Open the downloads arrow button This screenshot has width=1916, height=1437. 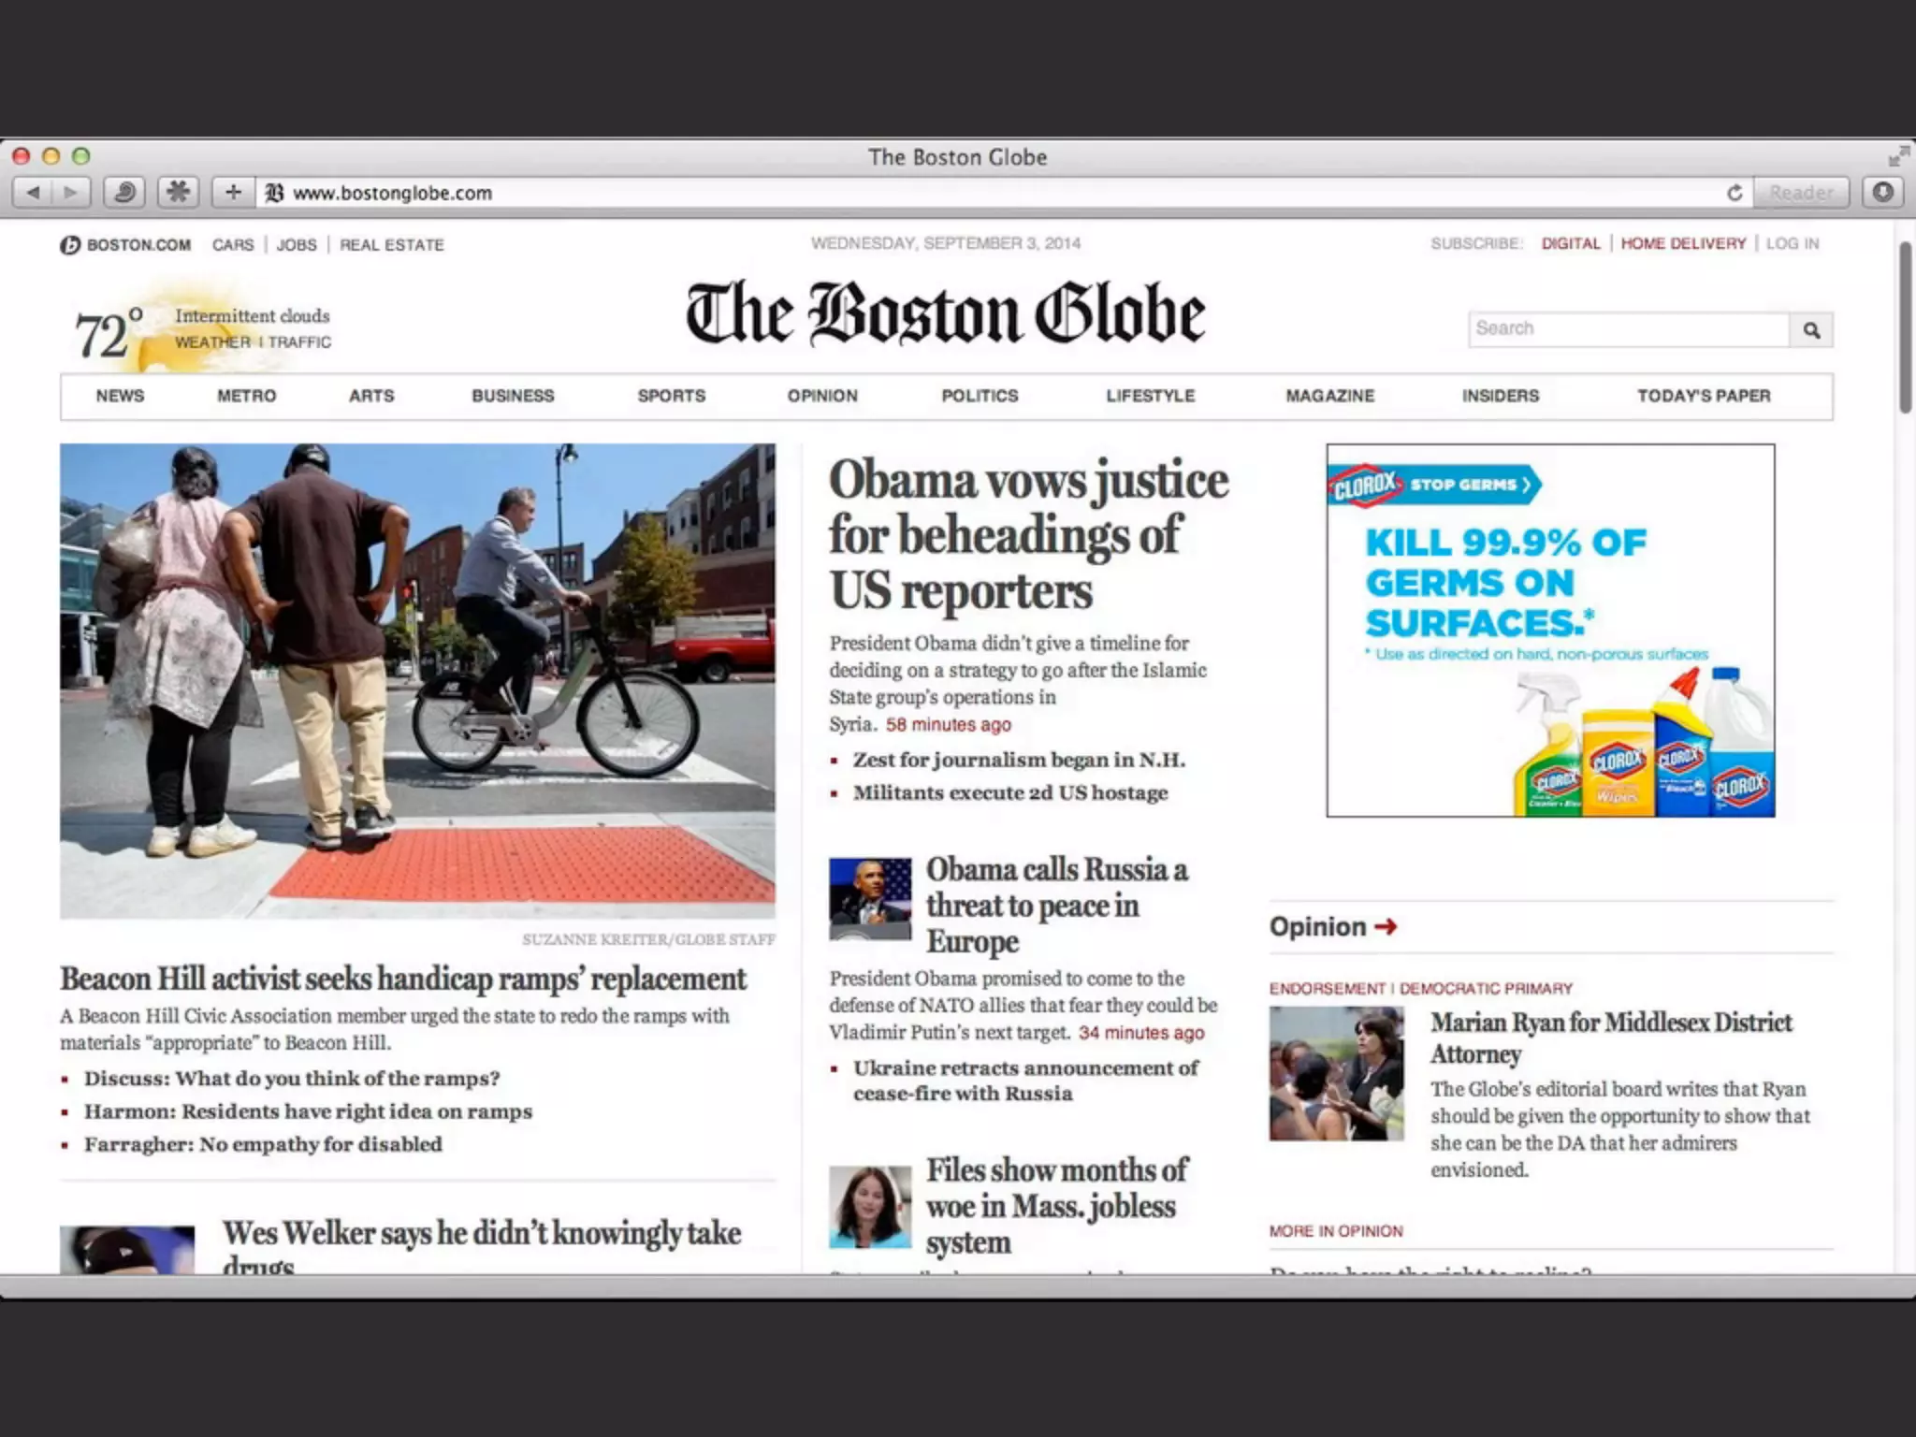coord(1883,193)
